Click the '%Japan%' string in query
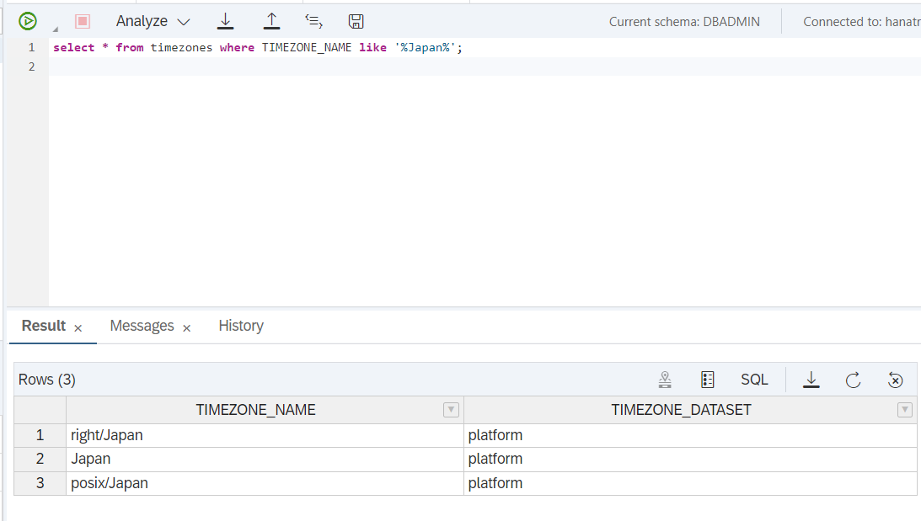 click(x=426, y=47)
